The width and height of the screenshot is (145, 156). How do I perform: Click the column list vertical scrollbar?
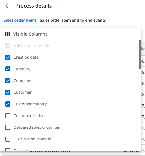[x=140, y=55]
